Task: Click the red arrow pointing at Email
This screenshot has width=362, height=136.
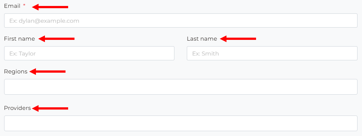Action: (50, 7)
